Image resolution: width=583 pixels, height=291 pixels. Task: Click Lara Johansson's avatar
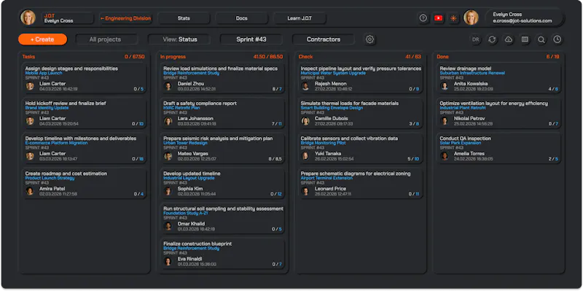[x=168, y=121]
